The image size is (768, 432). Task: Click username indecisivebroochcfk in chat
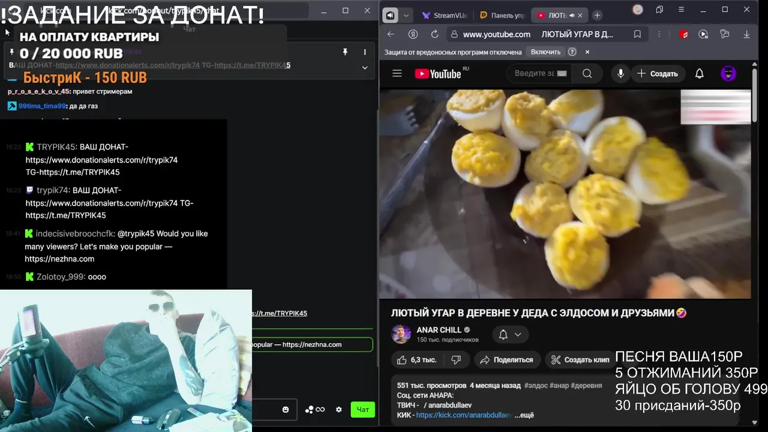75,233
